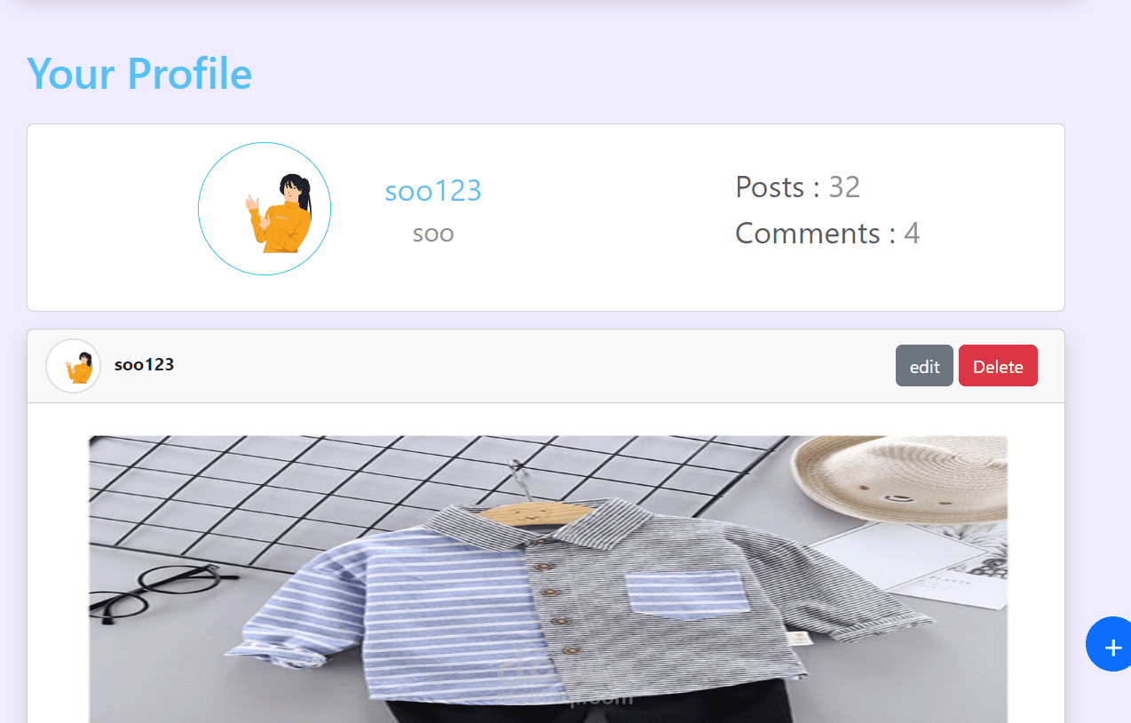Screen dimensions: 1131x723
Task: Open the large circular profile avatar
Action: (x=265, y=209)
